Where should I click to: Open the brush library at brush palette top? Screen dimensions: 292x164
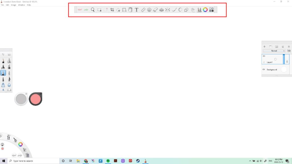coord(9,54)
